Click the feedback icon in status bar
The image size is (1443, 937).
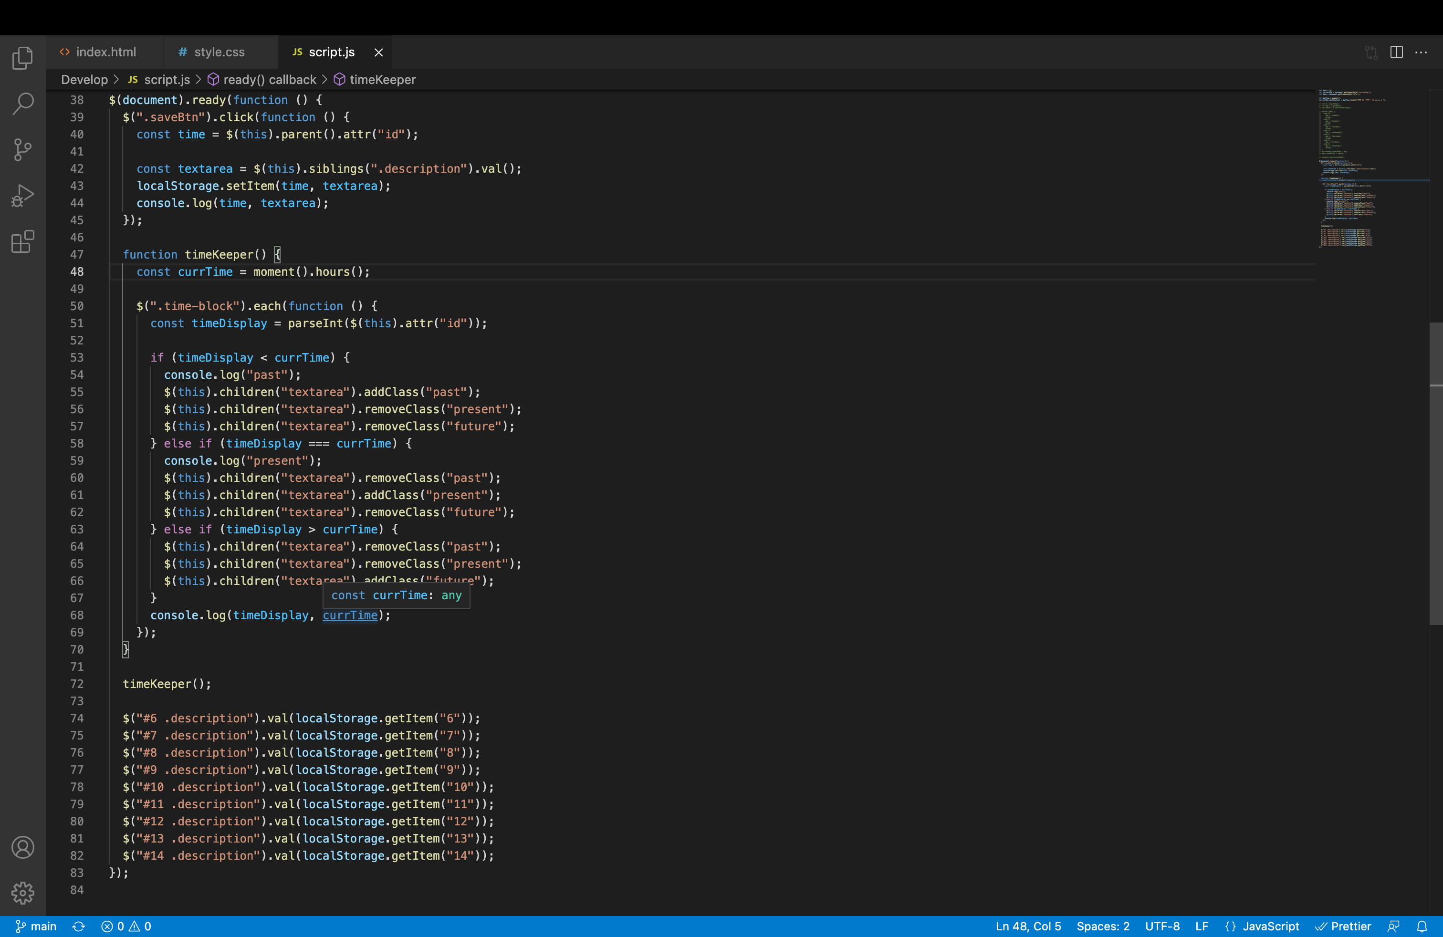point(1394,926)
